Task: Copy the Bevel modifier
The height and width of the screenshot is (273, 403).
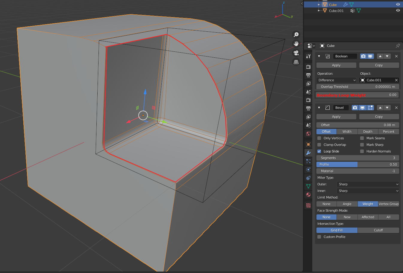Action: point(379,117)
